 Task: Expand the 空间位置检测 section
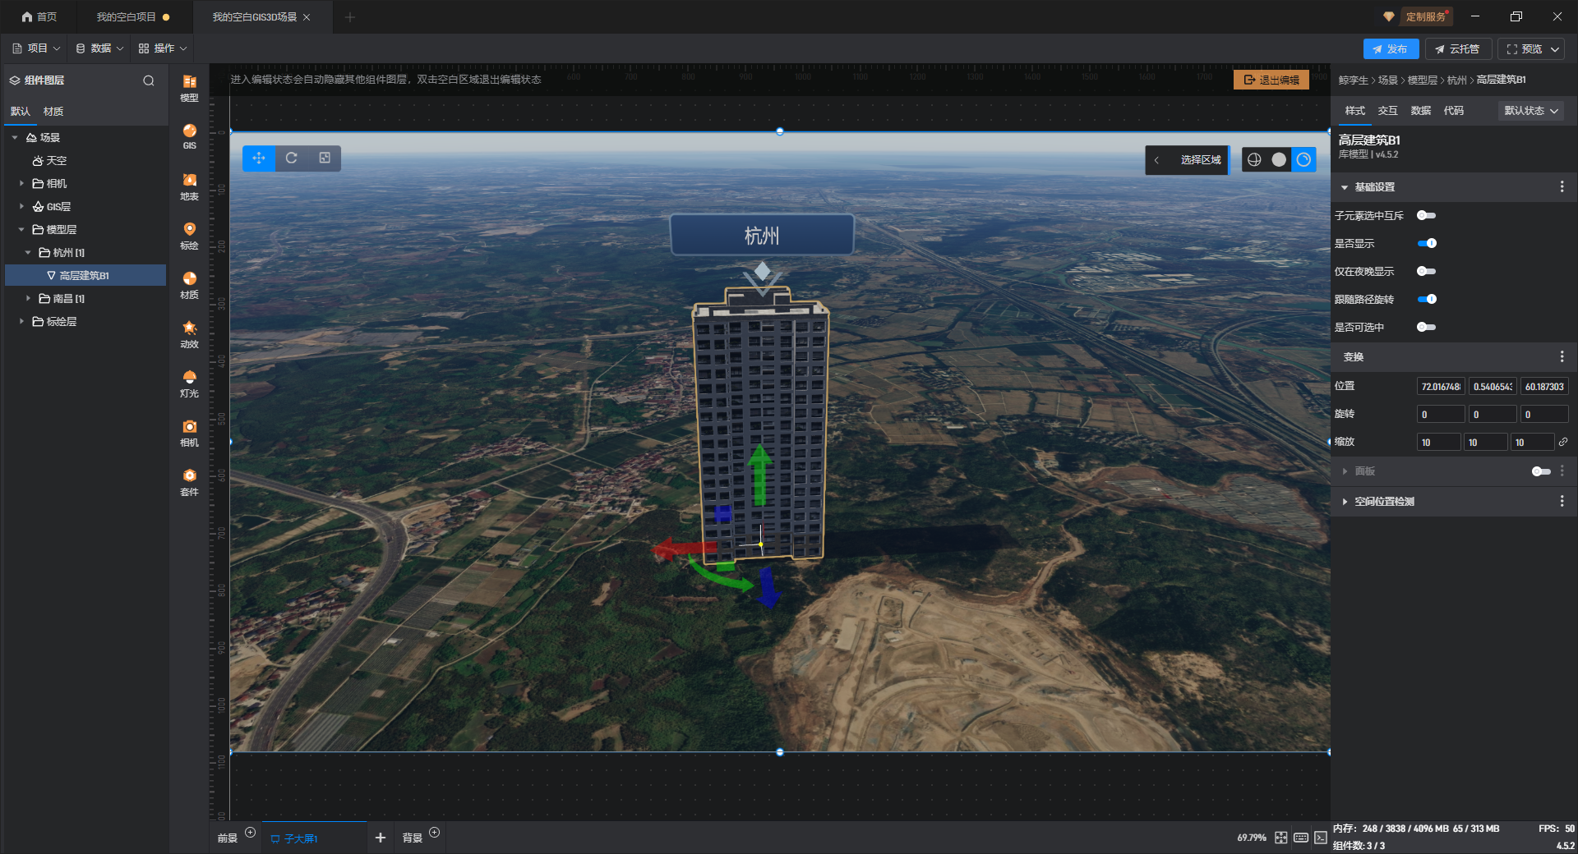tap(1345, 501)
